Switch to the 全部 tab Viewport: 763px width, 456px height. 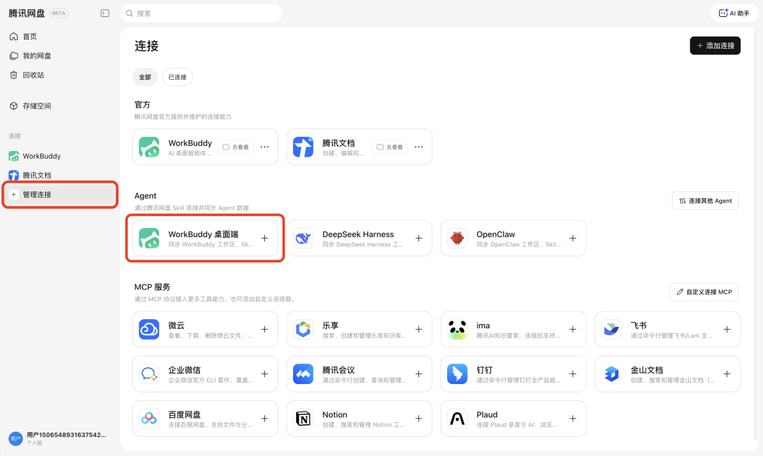pyautogui.click(x=145, y=77)
